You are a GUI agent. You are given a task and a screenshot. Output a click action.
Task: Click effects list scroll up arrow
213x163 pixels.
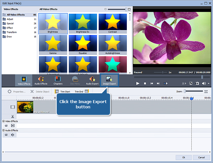pos(130,14)
